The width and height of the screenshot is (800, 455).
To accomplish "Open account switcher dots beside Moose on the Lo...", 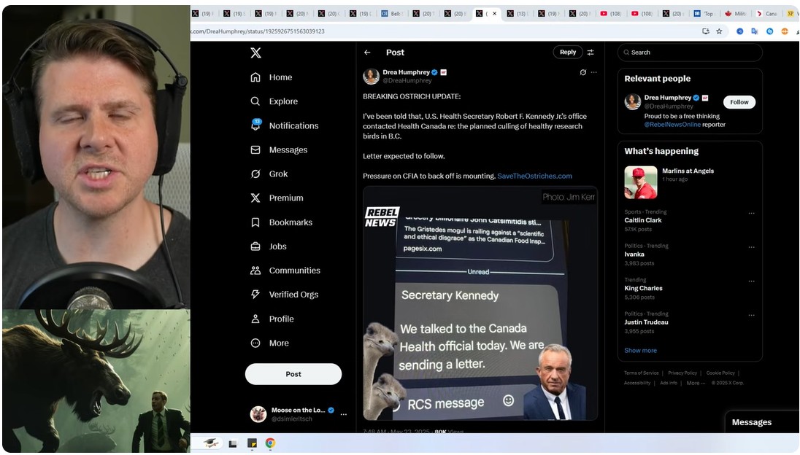I will [x=344, y=415].
